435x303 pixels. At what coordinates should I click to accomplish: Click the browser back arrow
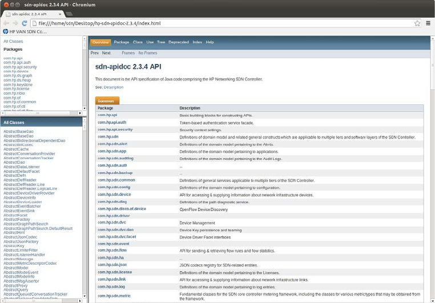(x=6, y=23)
